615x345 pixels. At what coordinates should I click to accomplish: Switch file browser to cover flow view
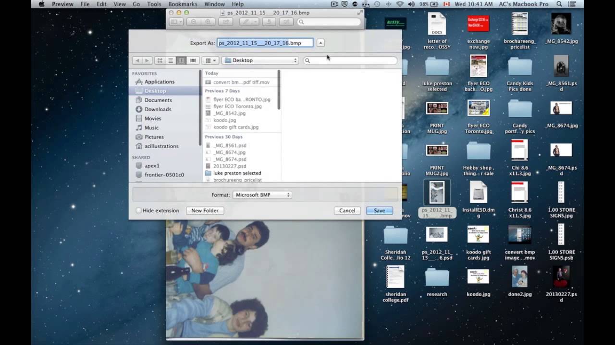tap(193, 60)
